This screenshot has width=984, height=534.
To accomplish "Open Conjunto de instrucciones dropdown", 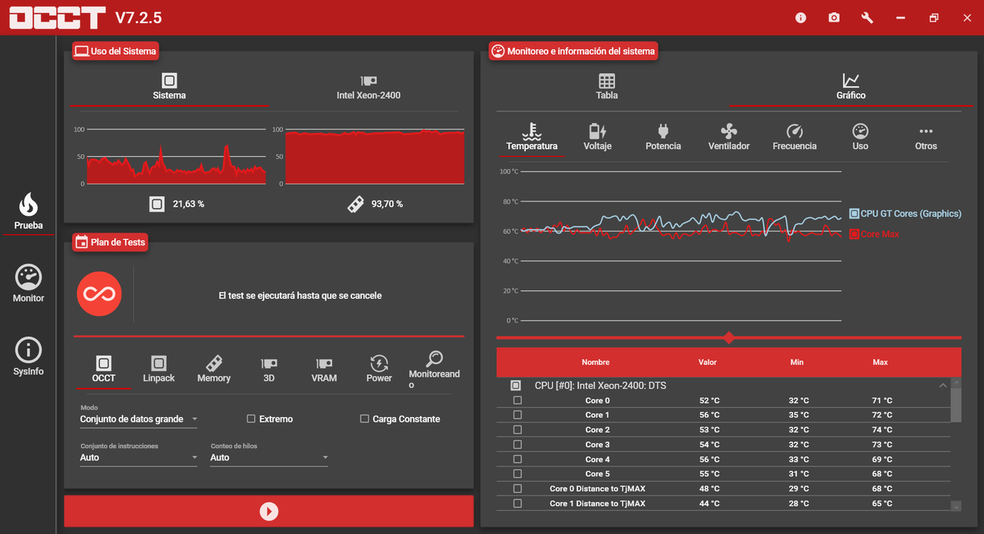I will click(x=139, y=457).
